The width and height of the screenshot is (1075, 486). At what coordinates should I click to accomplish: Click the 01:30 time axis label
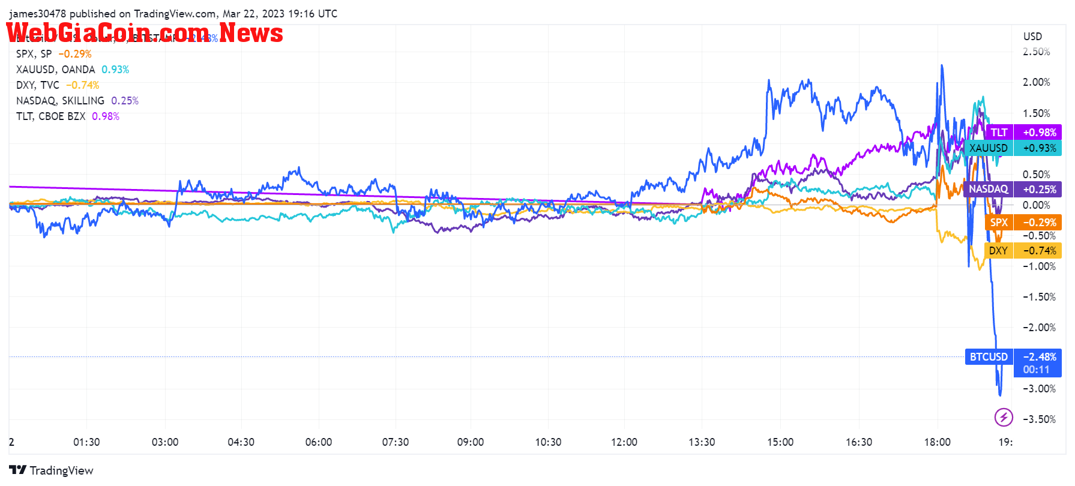86,442
